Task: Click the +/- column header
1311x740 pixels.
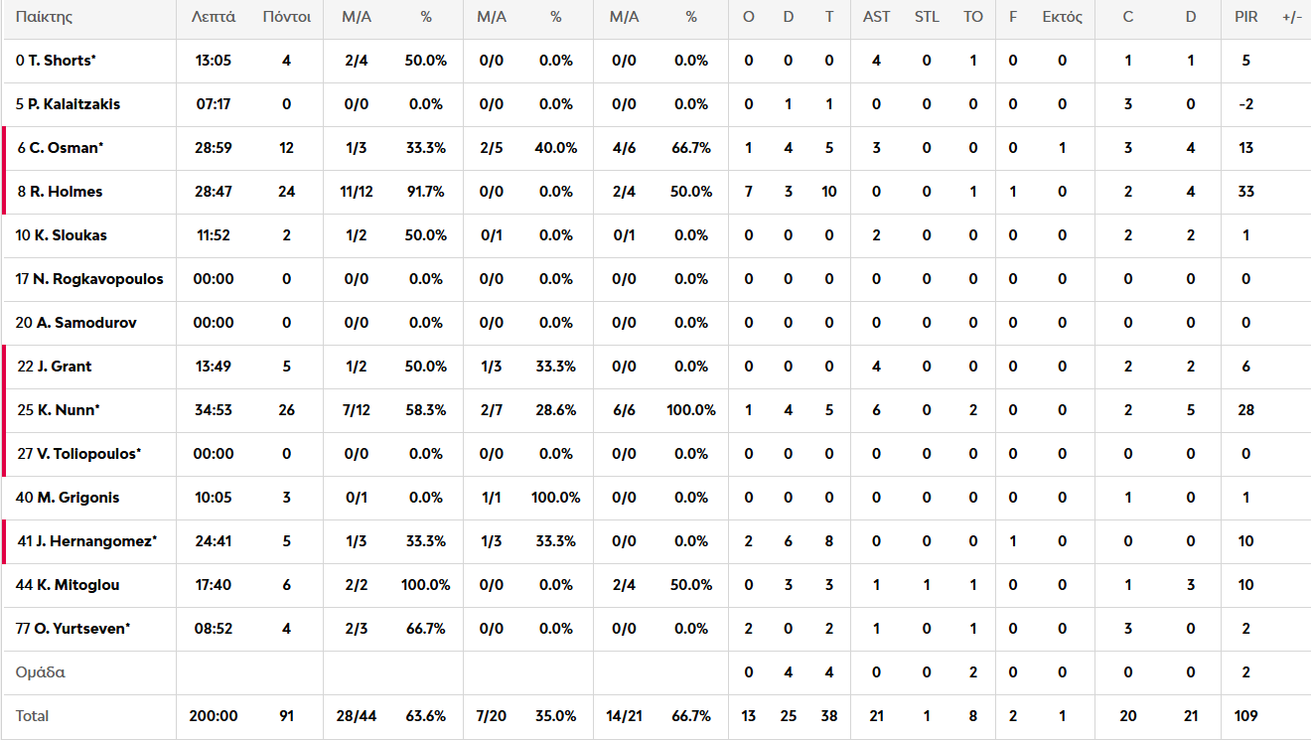Action: pos(1291,18)
